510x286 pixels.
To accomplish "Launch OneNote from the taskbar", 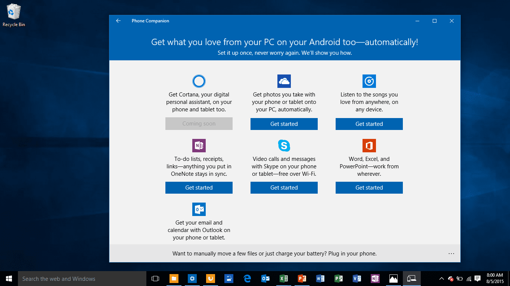I will tap(375, 279).
